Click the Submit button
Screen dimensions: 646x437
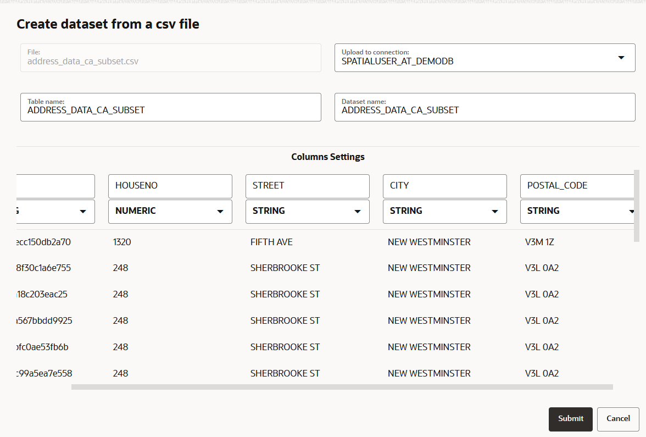pyautogui.click(x=570, y=419)
